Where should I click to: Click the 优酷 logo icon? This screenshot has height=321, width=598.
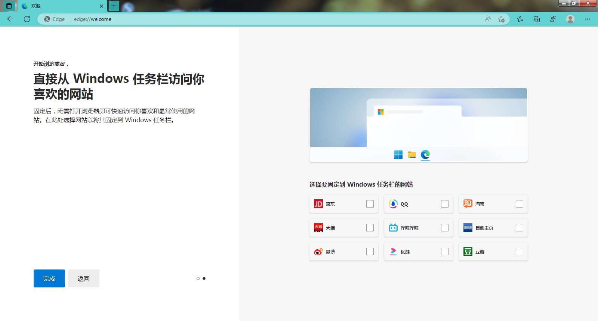point(393,252)
